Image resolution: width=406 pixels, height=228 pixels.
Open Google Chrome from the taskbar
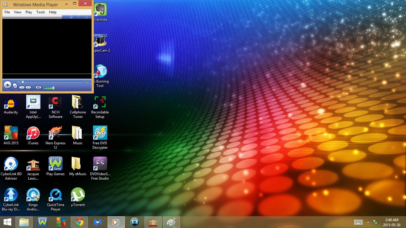tap(79, 222)
